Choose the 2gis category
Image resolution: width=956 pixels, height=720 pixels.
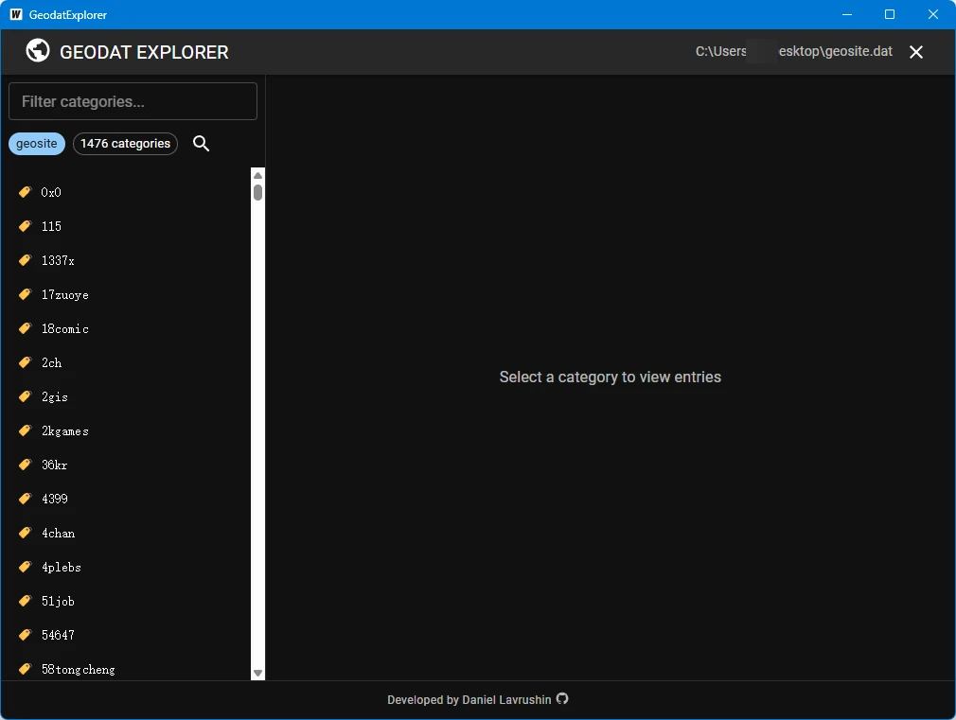pyautogui.click(x=126, y=396)
